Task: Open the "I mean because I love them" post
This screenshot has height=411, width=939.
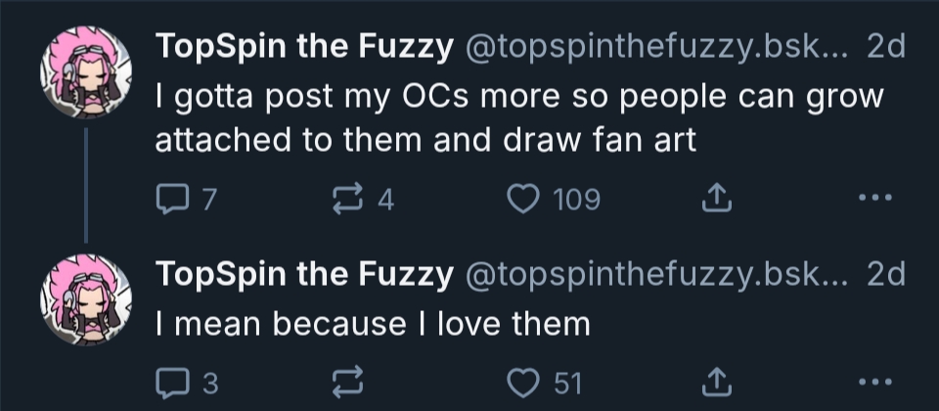Action: pyautogui.click(x=373, y=323)
